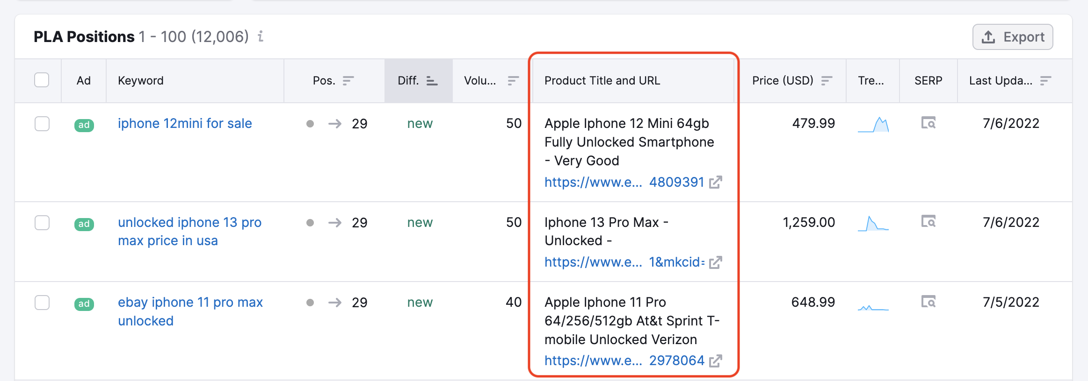Open external link icon next to 4809391

click(716, 182)
